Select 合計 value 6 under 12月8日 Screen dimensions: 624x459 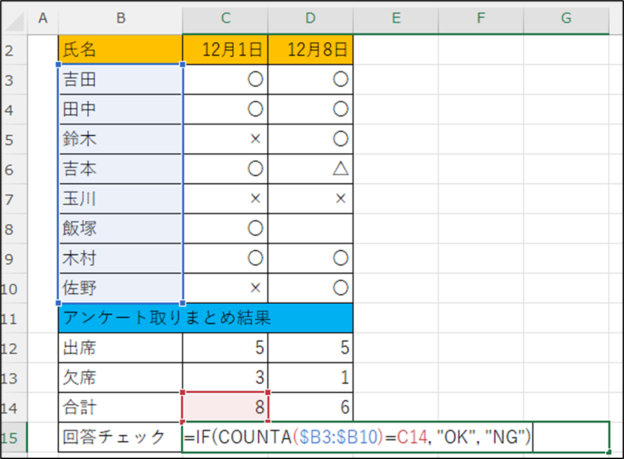pyautogui.click(x=310, y=407)
